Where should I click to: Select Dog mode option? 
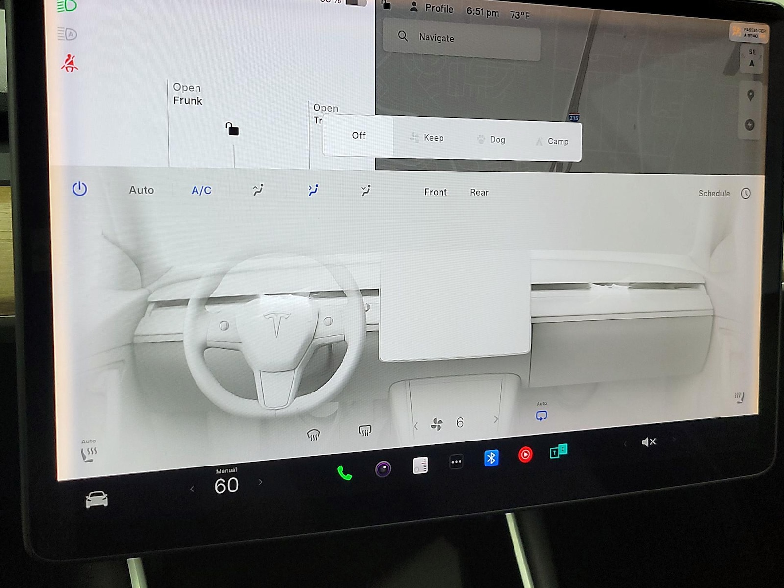[x=491, y=140]
